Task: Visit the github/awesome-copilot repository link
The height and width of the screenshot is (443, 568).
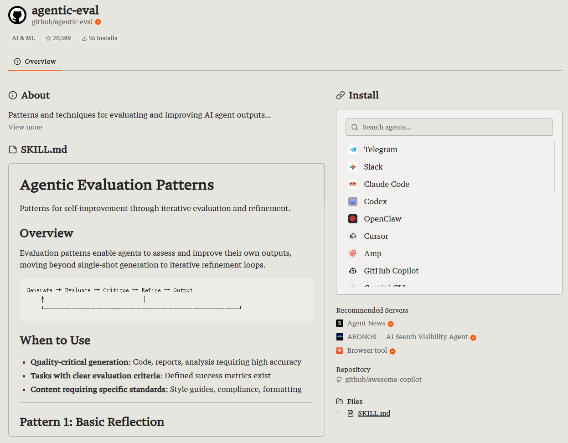Action: coord(383,380)
